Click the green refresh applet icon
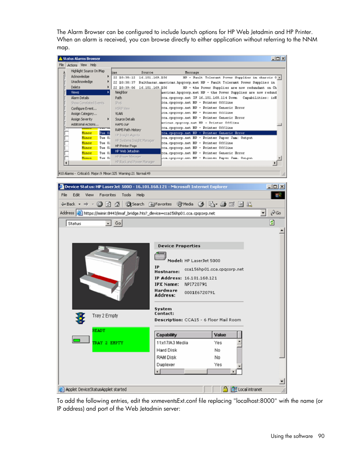The height and width of the screenshot is (461, 356). (x=272, y=222)
